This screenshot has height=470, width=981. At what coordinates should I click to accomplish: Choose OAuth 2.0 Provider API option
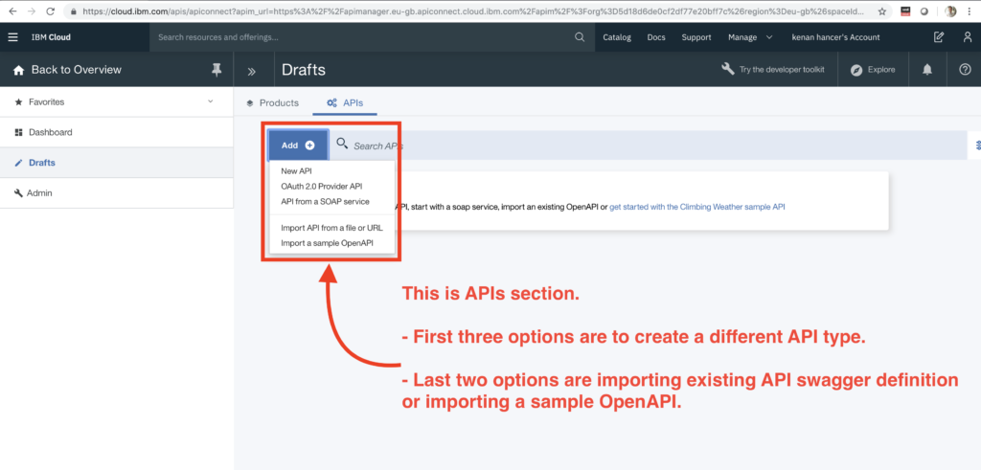click(322, 187)
